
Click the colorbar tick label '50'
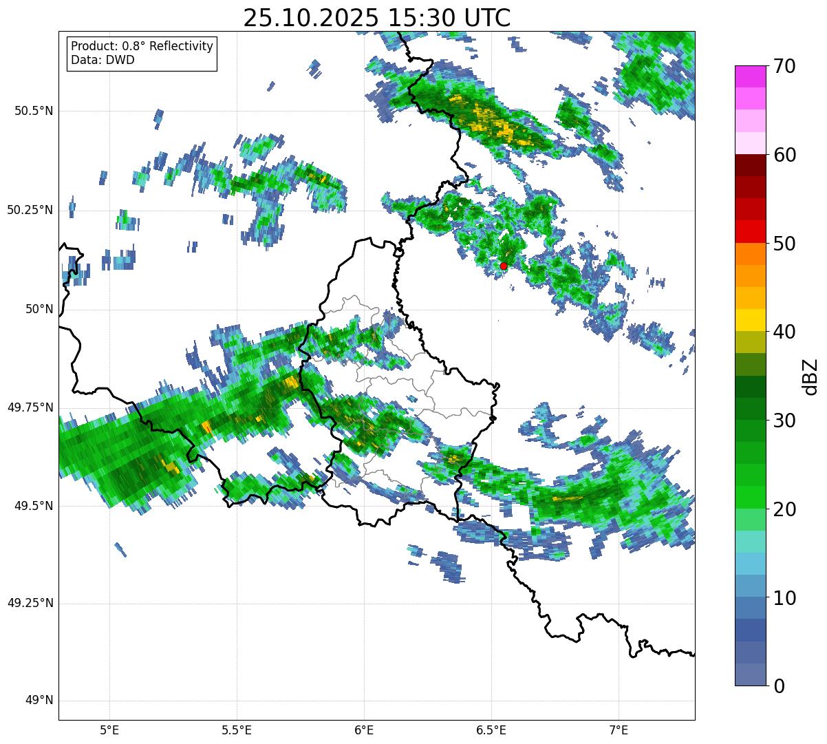[784, 244]
